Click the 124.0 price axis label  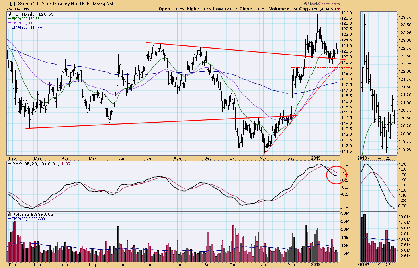(348, 12)
